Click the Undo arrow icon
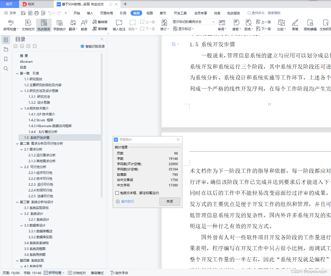 pyautogui.click(x=50, y=13)
